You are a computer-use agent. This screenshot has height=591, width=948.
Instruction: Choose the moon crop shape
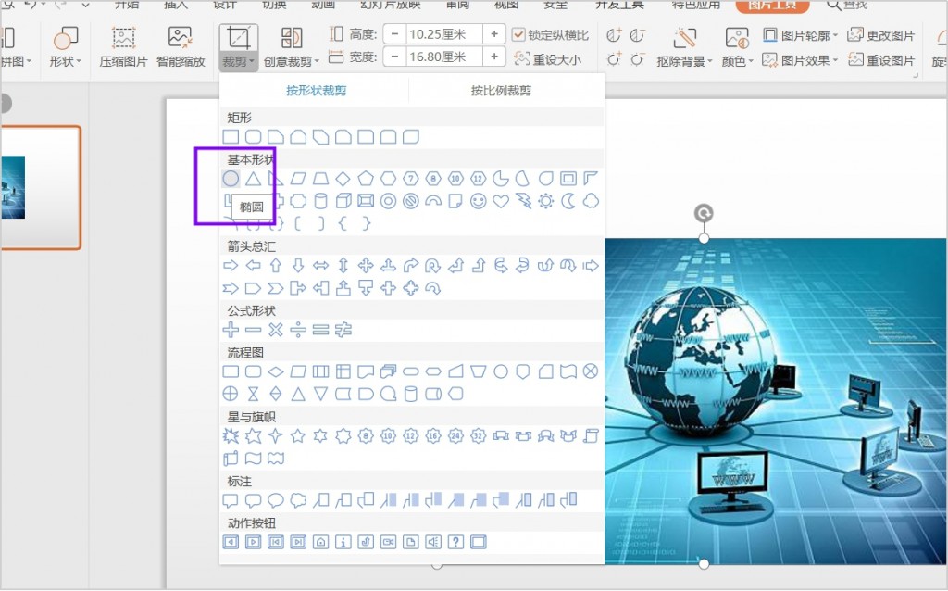coord(568,201)
